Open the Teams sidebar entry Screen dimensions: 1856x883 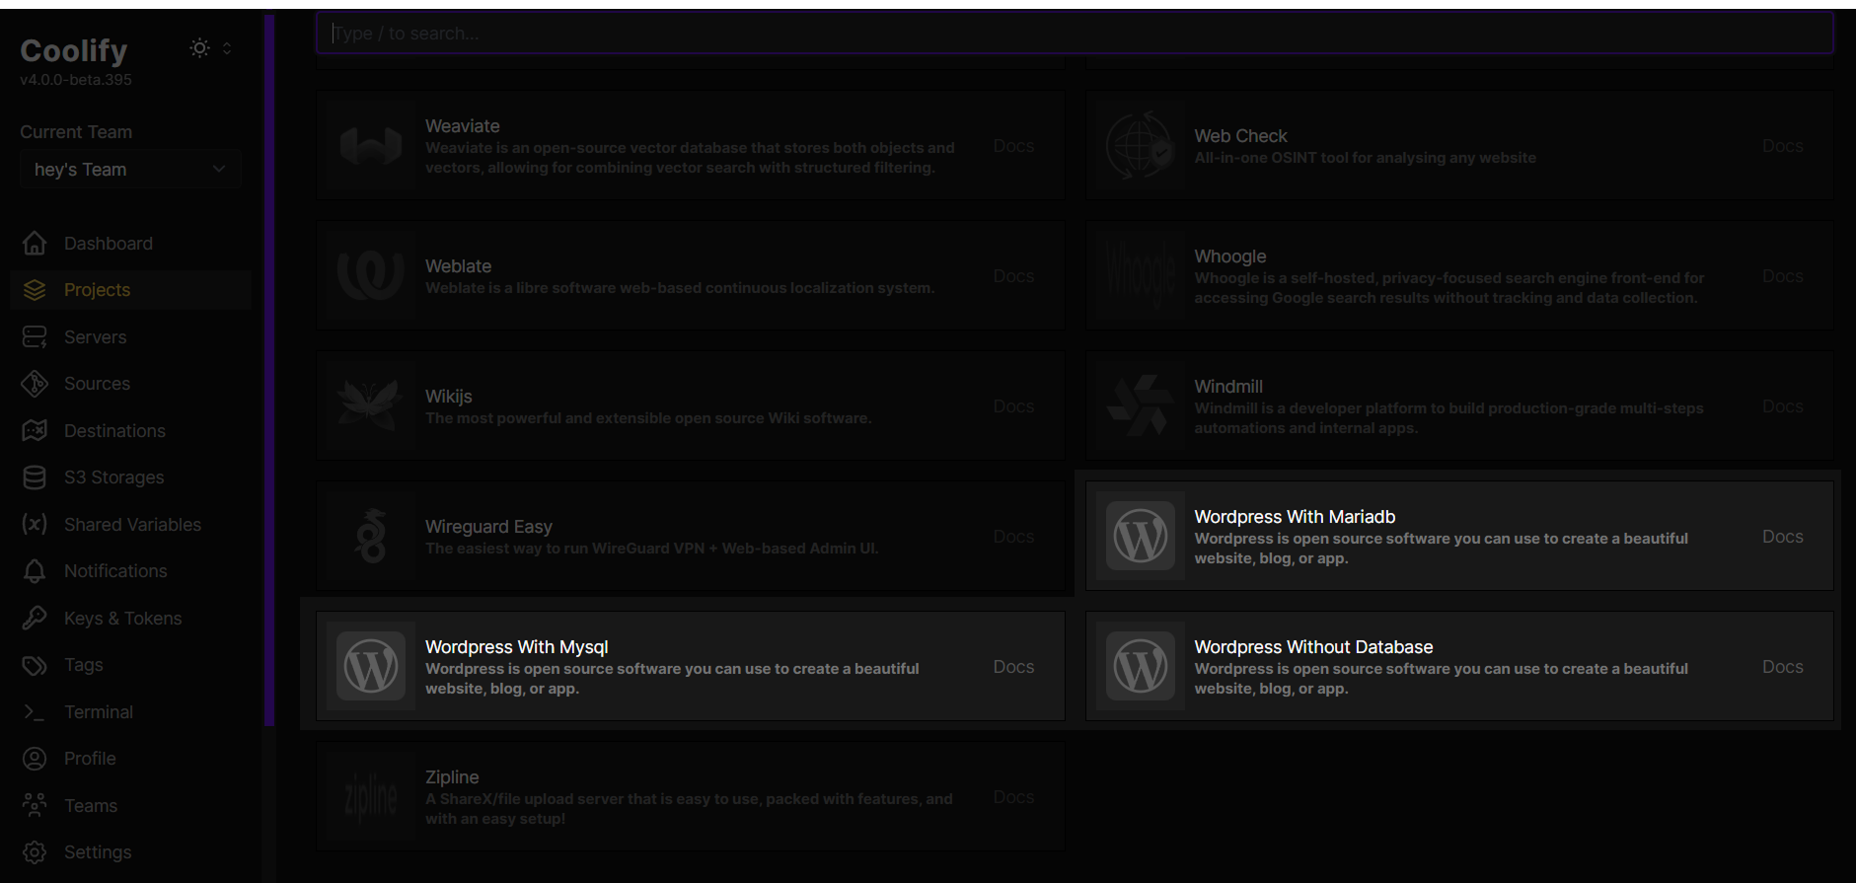point(130,806)
